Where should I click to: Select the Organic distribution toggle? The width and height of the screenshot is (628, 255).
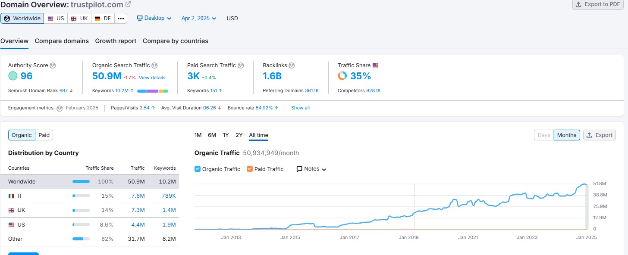point(22,135)
